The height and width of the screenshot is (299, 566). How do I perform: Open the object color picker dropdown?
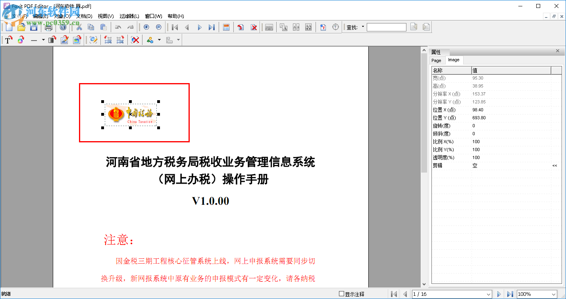click(159, 40)
